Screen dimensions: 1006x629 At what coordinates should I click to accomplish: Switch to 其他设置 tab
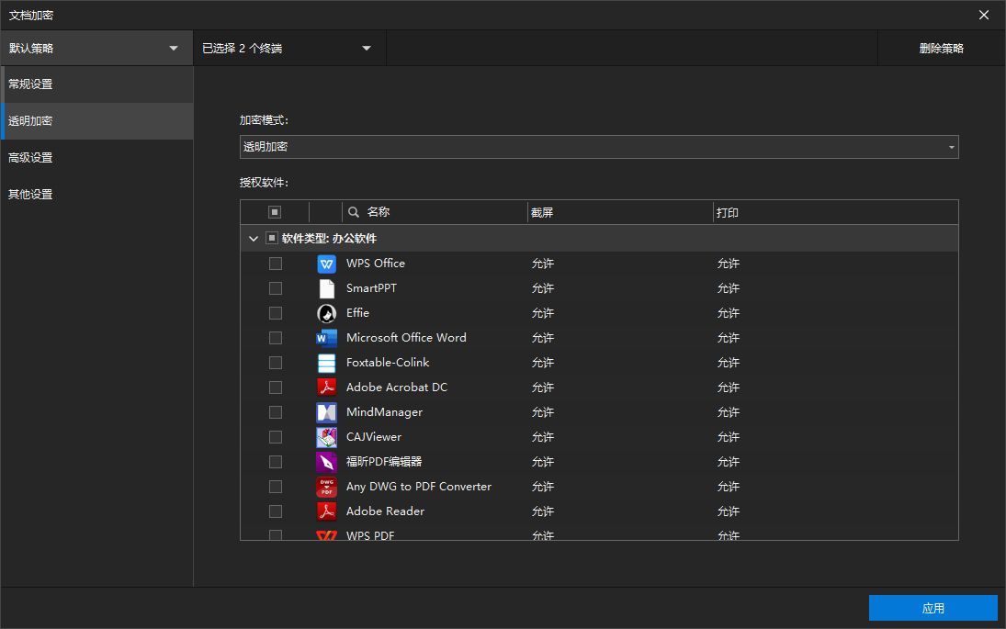tap(96, 195)
